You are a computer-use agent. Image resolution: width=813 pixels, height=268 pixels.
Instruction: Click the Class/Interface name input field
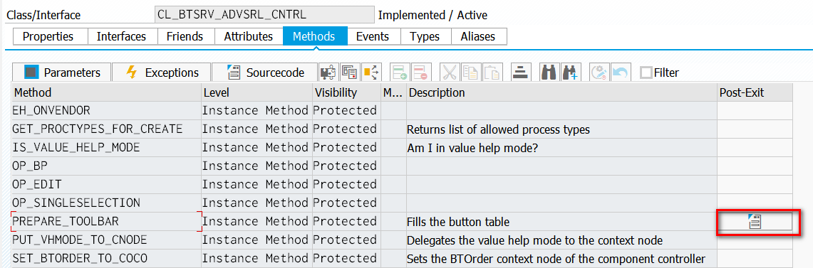pos(264,14)
